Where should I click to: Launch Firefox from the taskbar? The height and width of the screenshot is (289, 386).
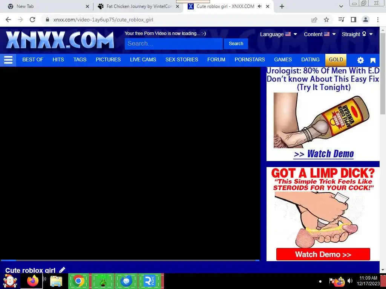coord(33,281)
